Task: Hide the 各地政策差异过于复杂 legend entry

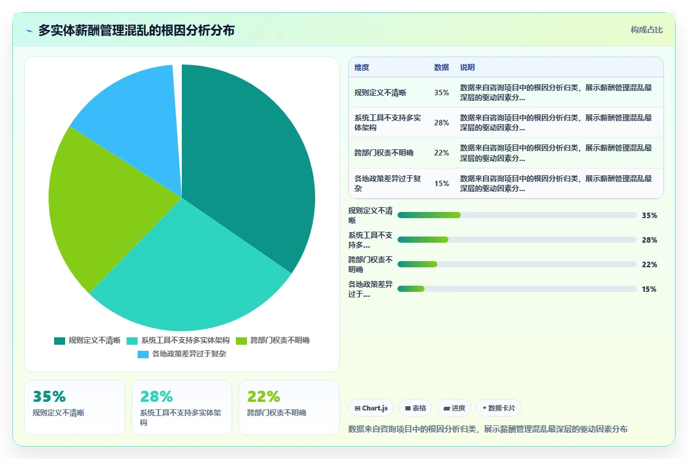Action: (x=182, y=354)
